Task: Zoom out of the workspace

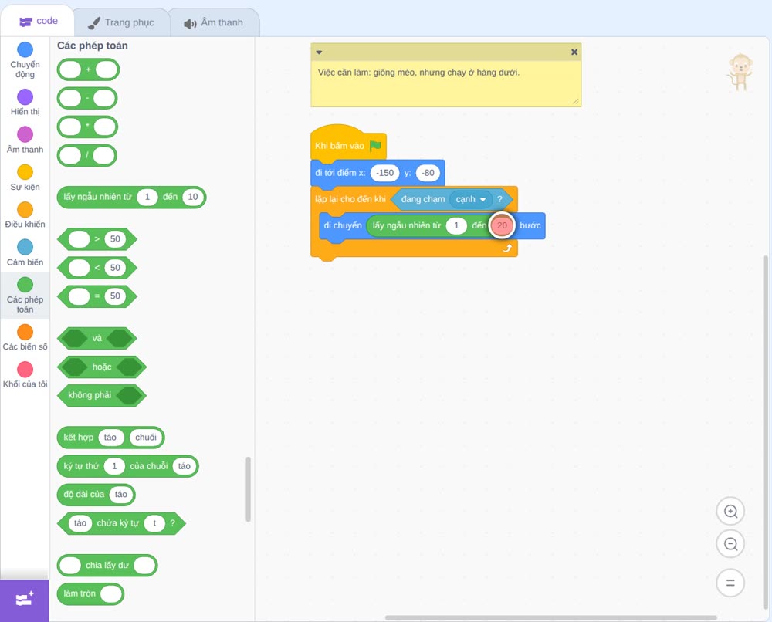Action: [730, 544]
